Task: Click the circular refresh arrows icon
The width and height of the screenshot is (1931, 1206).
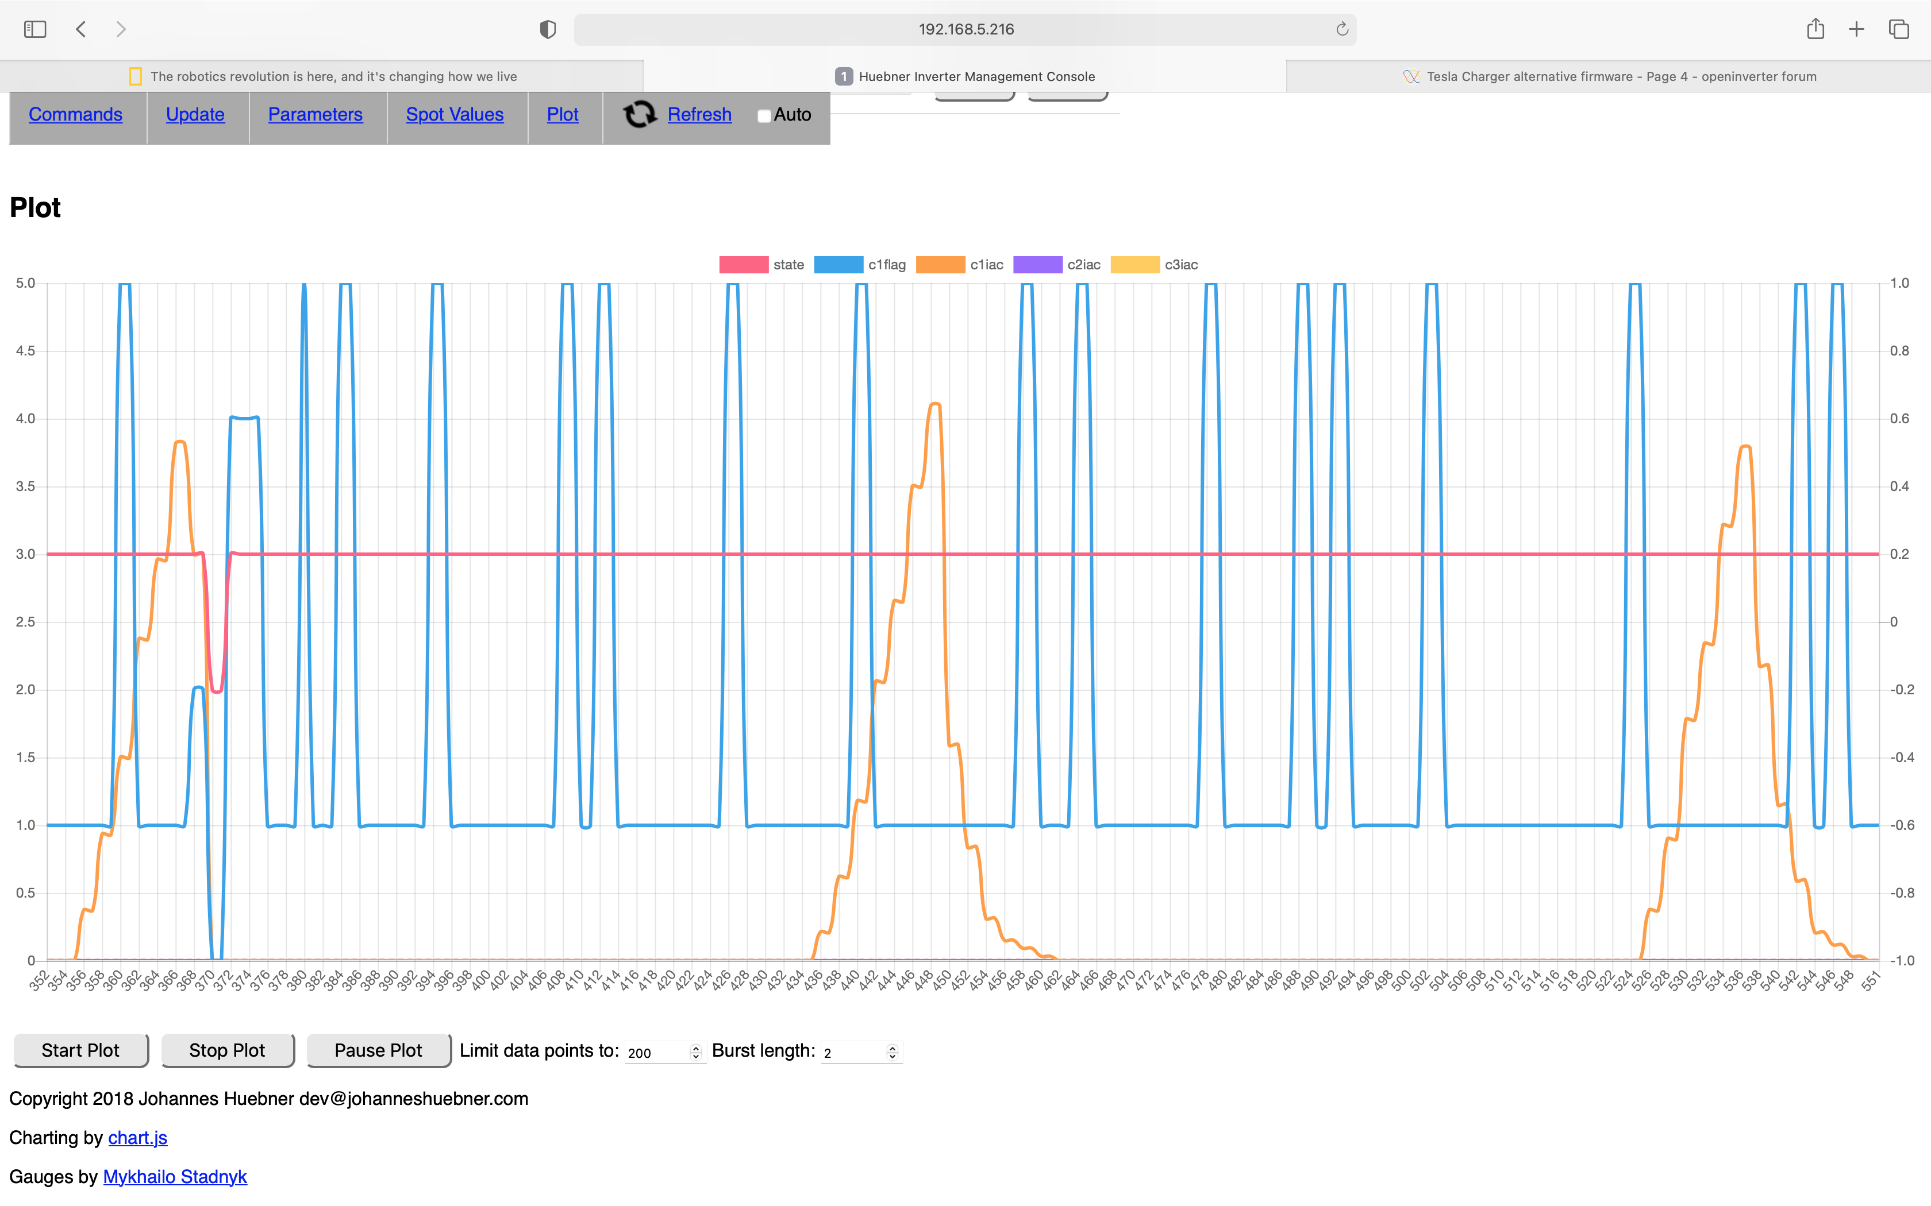Action: tap(639, 115)
